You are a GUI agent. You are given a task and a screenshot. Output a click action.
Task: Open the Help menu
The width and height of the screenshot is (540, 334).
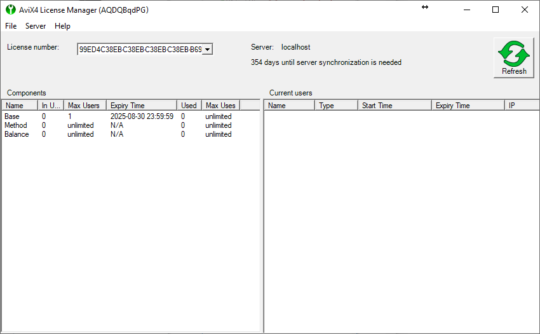tap(62, 26)
